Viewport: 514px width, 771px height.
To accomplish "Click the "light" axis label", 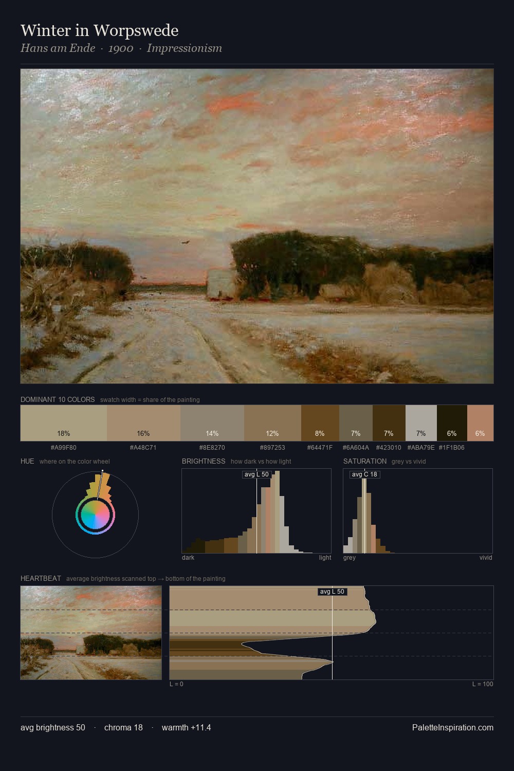I will pos(325,558).
